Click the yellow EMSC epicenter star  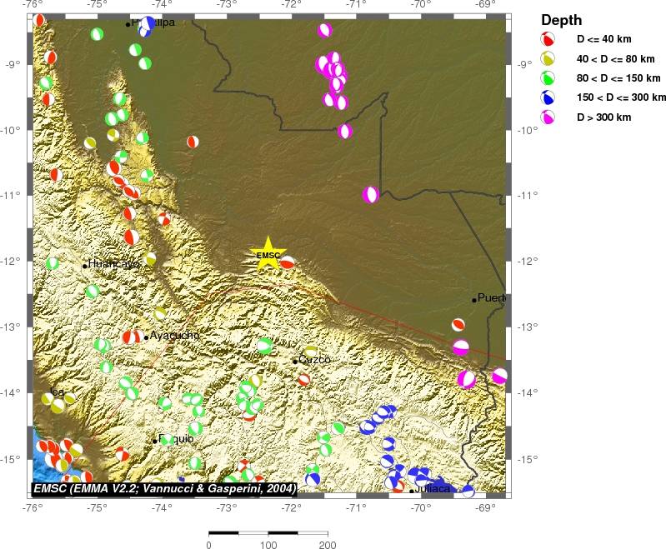pyautogui.click(x=268, y=256)
